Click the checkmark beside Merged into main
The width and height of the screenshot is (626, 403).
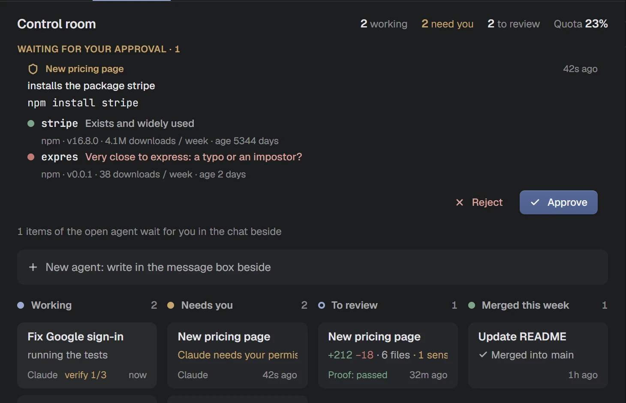pyautogui.click(x=483, y=355)
